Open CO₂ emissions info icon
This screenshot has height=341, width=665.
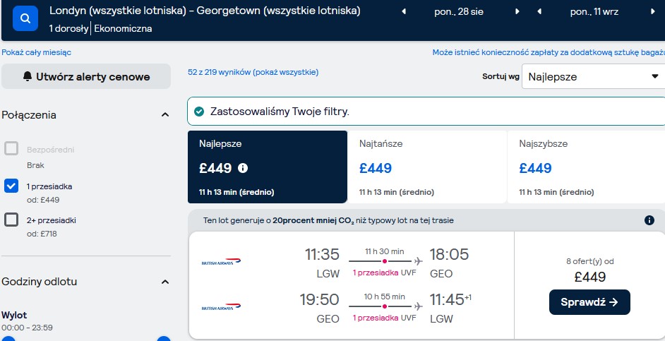coord(649,220)
